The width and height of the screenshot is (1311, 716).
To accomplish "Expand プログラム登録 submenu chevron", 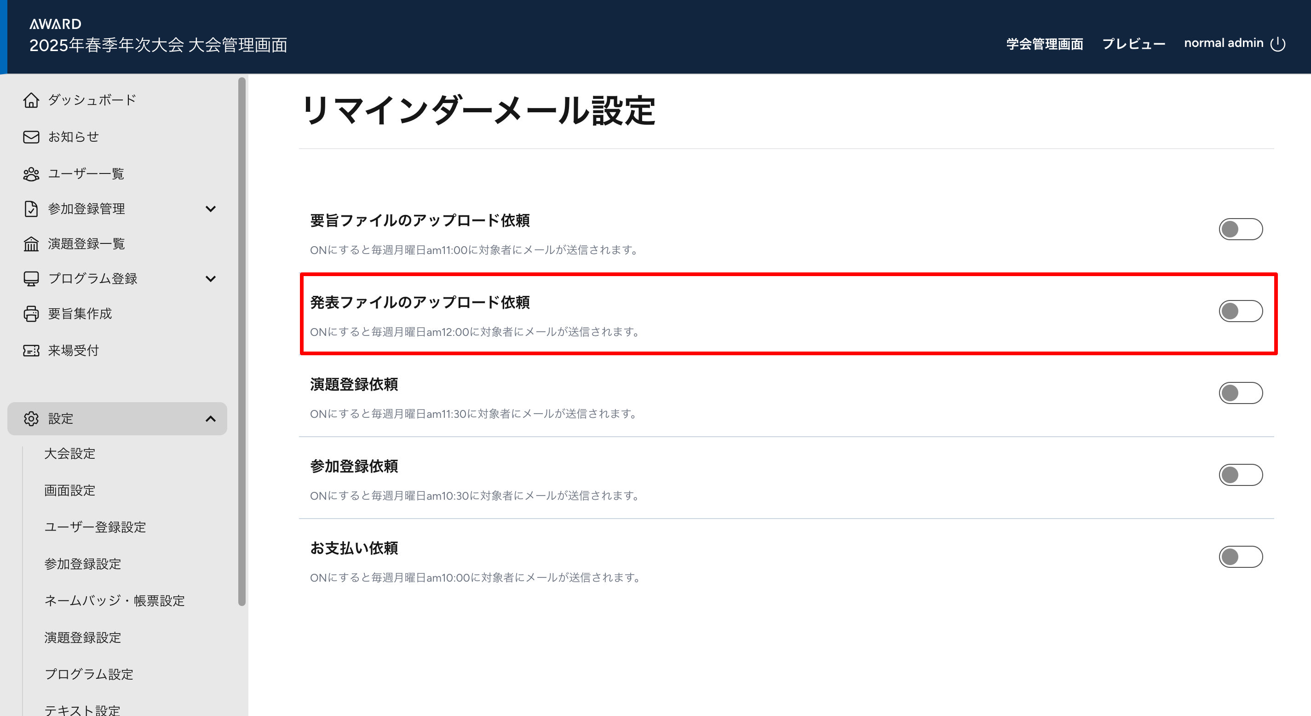I will pyautogui.click(x=210, y=278).
